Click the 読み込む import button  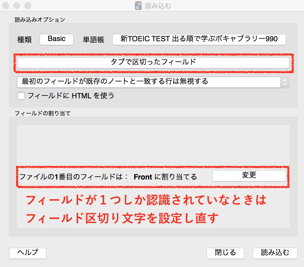pyautogui.click(x=275, y=253)
